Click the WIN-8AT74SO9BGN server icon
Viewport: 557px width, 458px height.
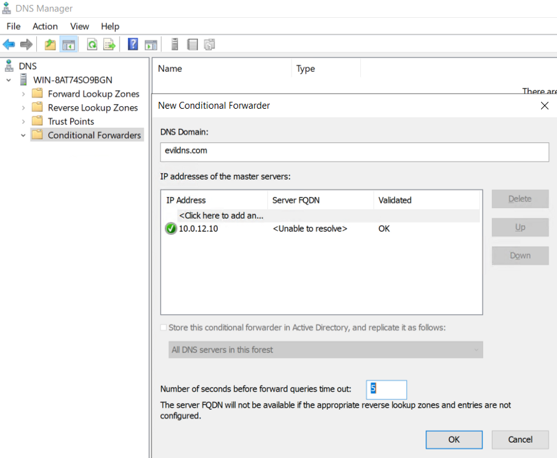(24, 80)
